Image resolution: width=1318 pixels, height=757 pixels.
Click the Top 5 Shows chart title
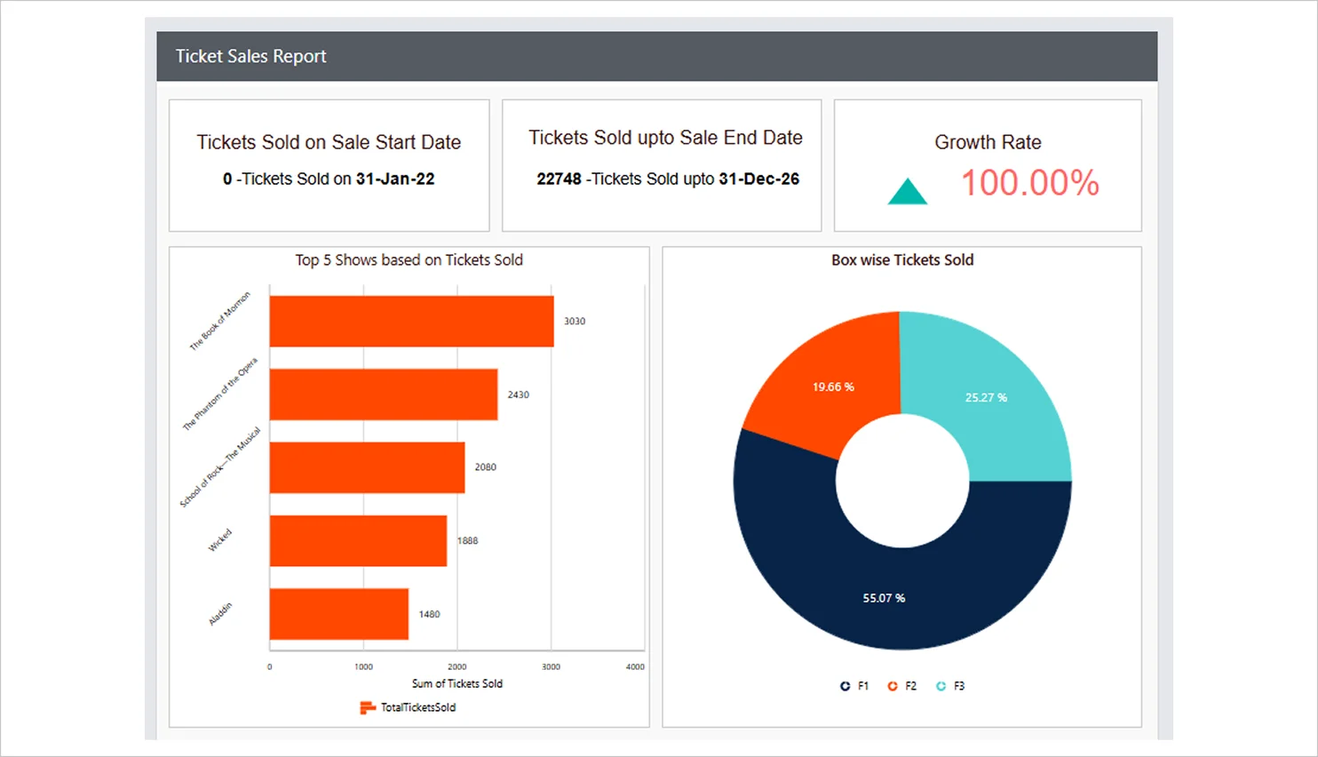coord(409,259)
